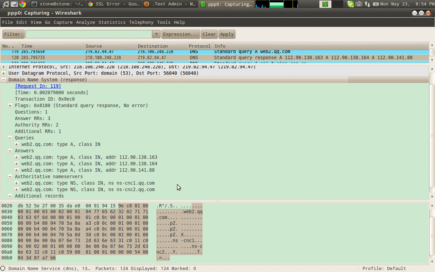The width and height of the screenshot is (435, 272).
Task: Switch to the stone@stone terminal window
Action: click(57, 4)
